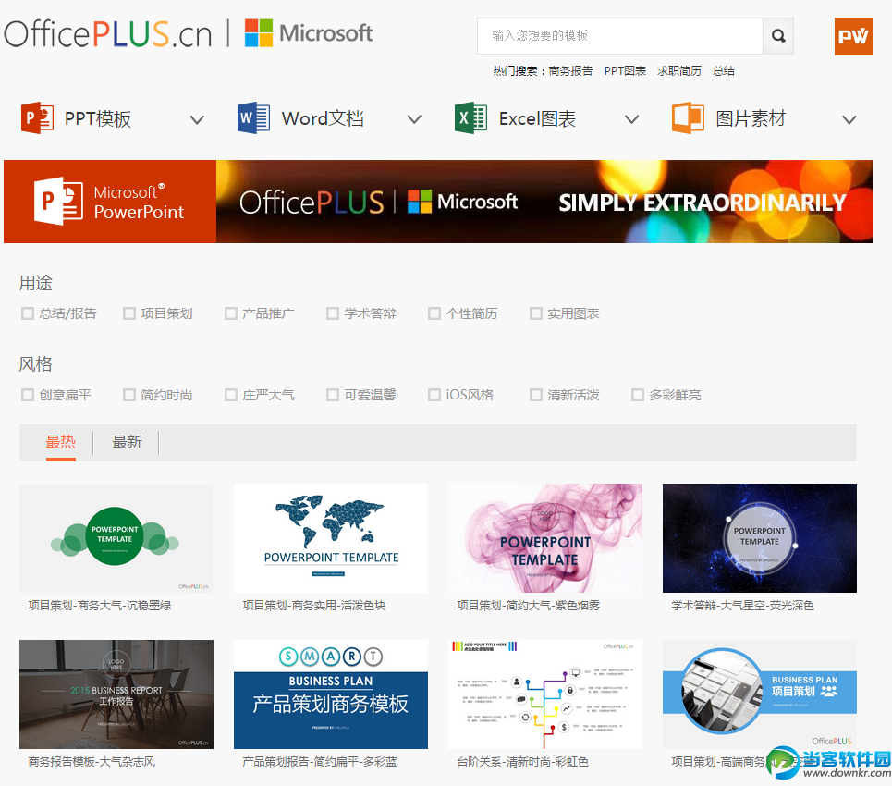The height and width of the screenshot is (786, 892).
Task: Click title 项目策划-商务大气-沉稳墨绿
Action: tap(100, 606)
